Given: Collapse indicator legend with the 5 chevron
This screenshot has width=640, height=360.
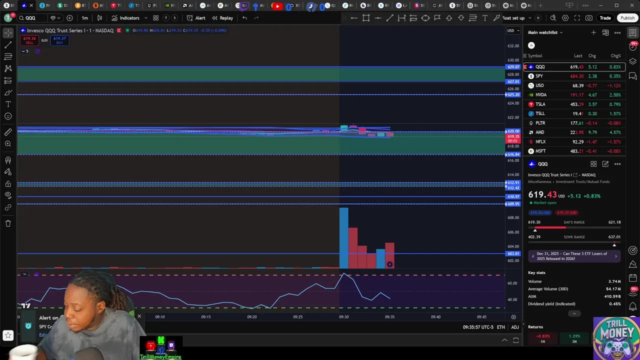Looking at the screenshot, I should [24, 51].
